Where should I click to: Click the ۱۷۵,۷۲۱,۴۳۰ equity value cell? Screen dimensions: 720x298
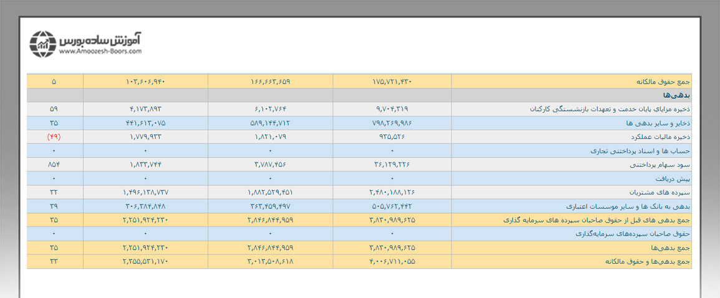pyautogui.click(x=392, y=82)
